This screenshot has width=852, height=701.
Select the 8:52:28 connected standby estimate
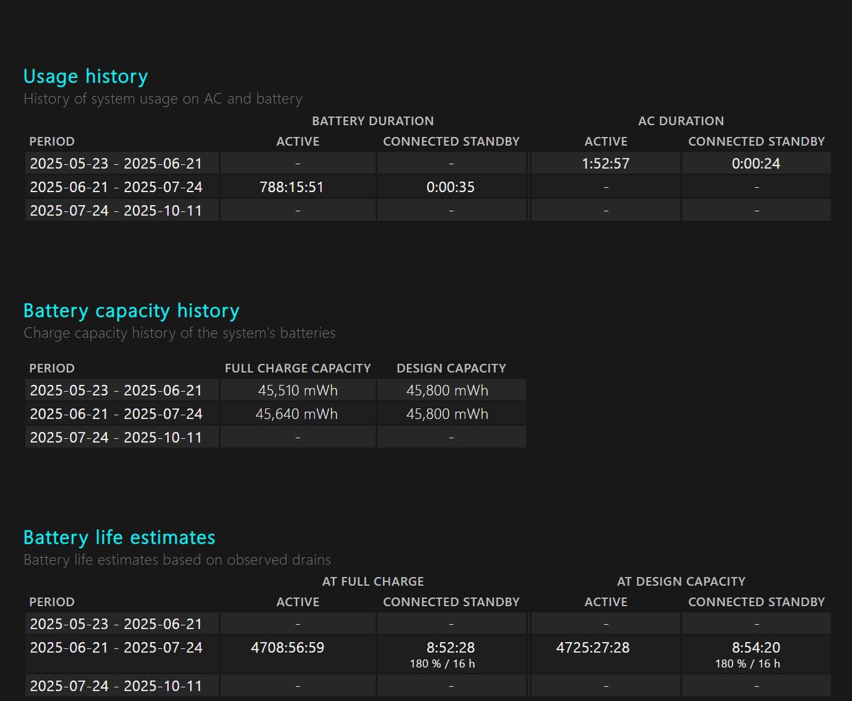pos(450,648)
